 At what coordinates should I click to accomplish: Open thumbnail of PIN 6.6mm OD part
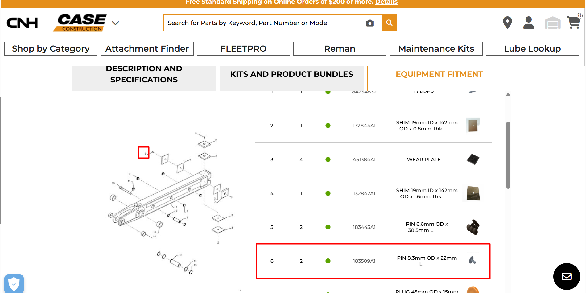click(473, 227)
